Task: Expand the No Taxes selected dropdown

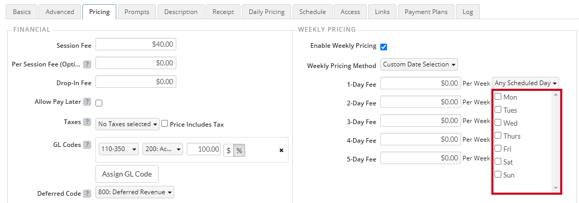Action: 127,124
